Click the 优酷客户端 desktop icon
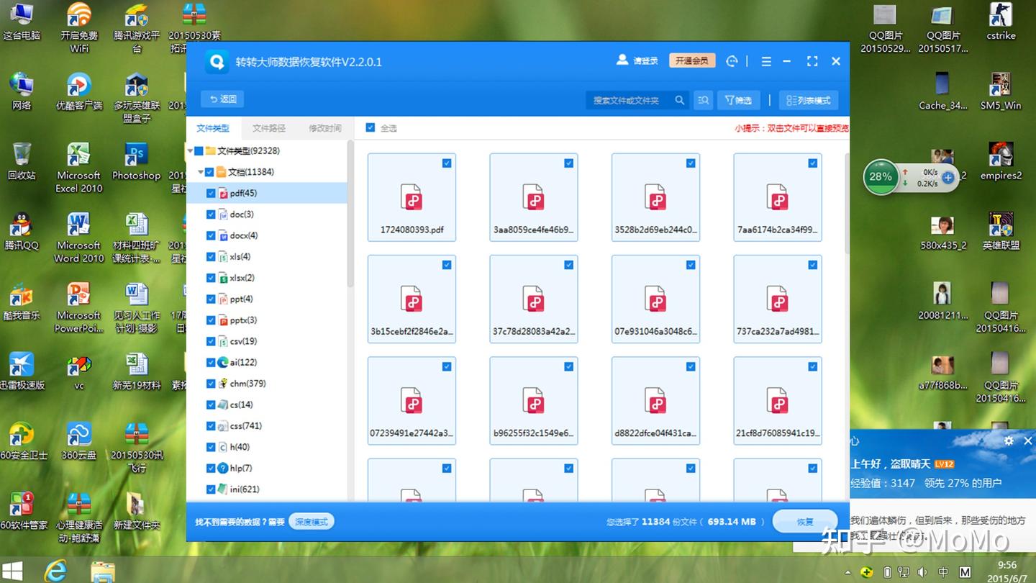This screenshot has height=583, width=1036. [x=79, y=91]
